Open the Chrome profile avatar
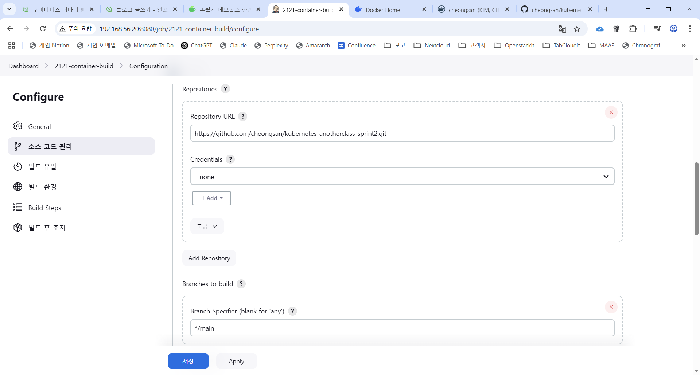700x375 pixels. point(674,29)
